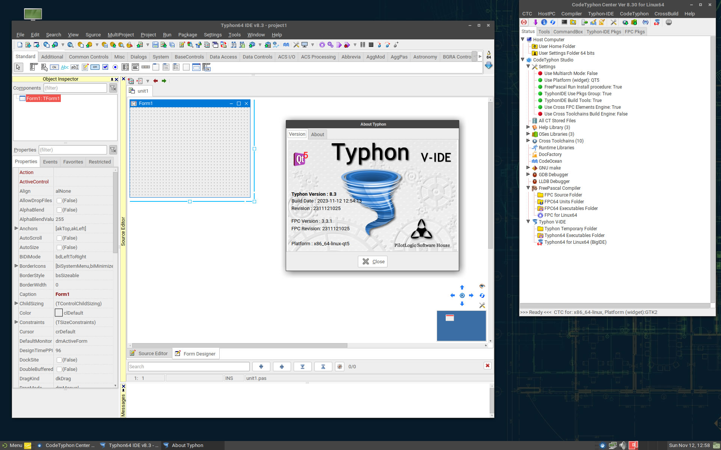Screen dimensions: 721x450
Task: Click the Components filter field
Action: coord(75,88)
